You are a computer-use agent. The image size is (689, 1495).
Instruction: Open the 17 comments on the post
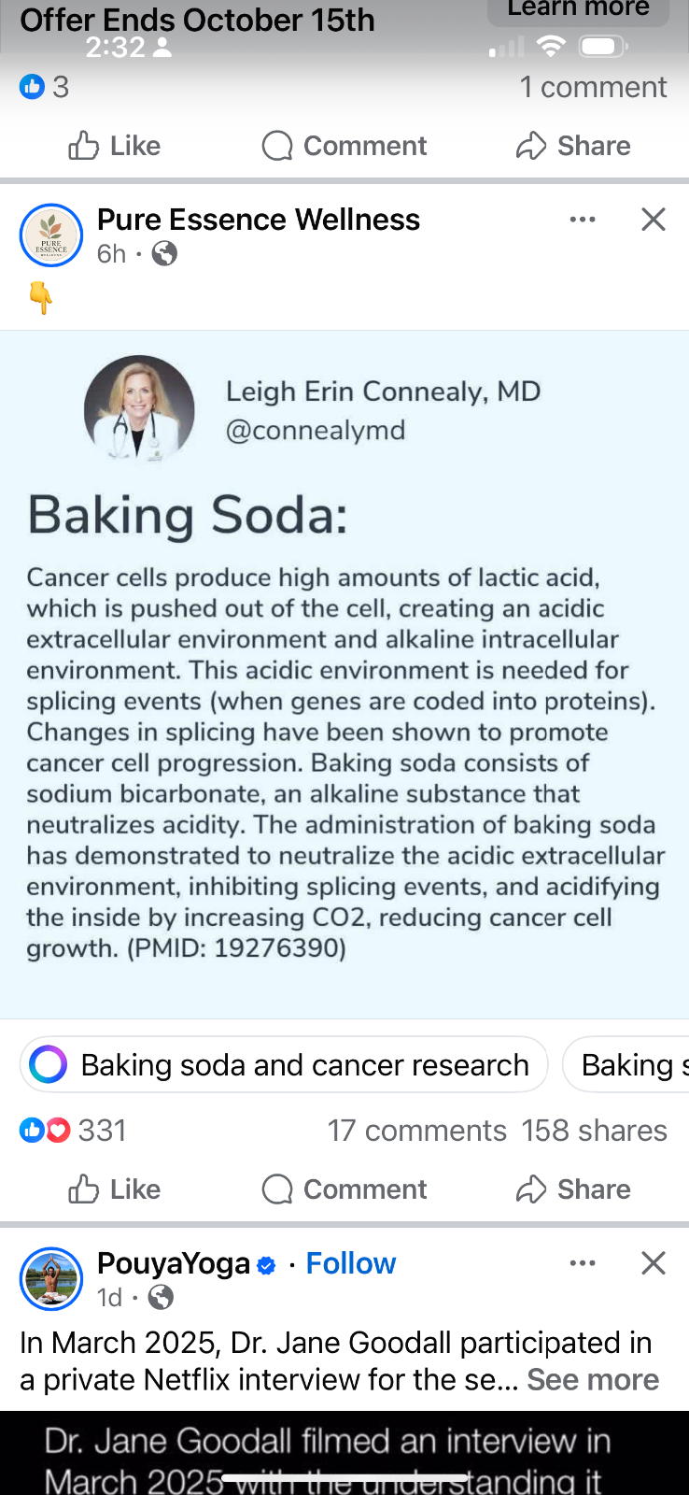click(416, 1131)
